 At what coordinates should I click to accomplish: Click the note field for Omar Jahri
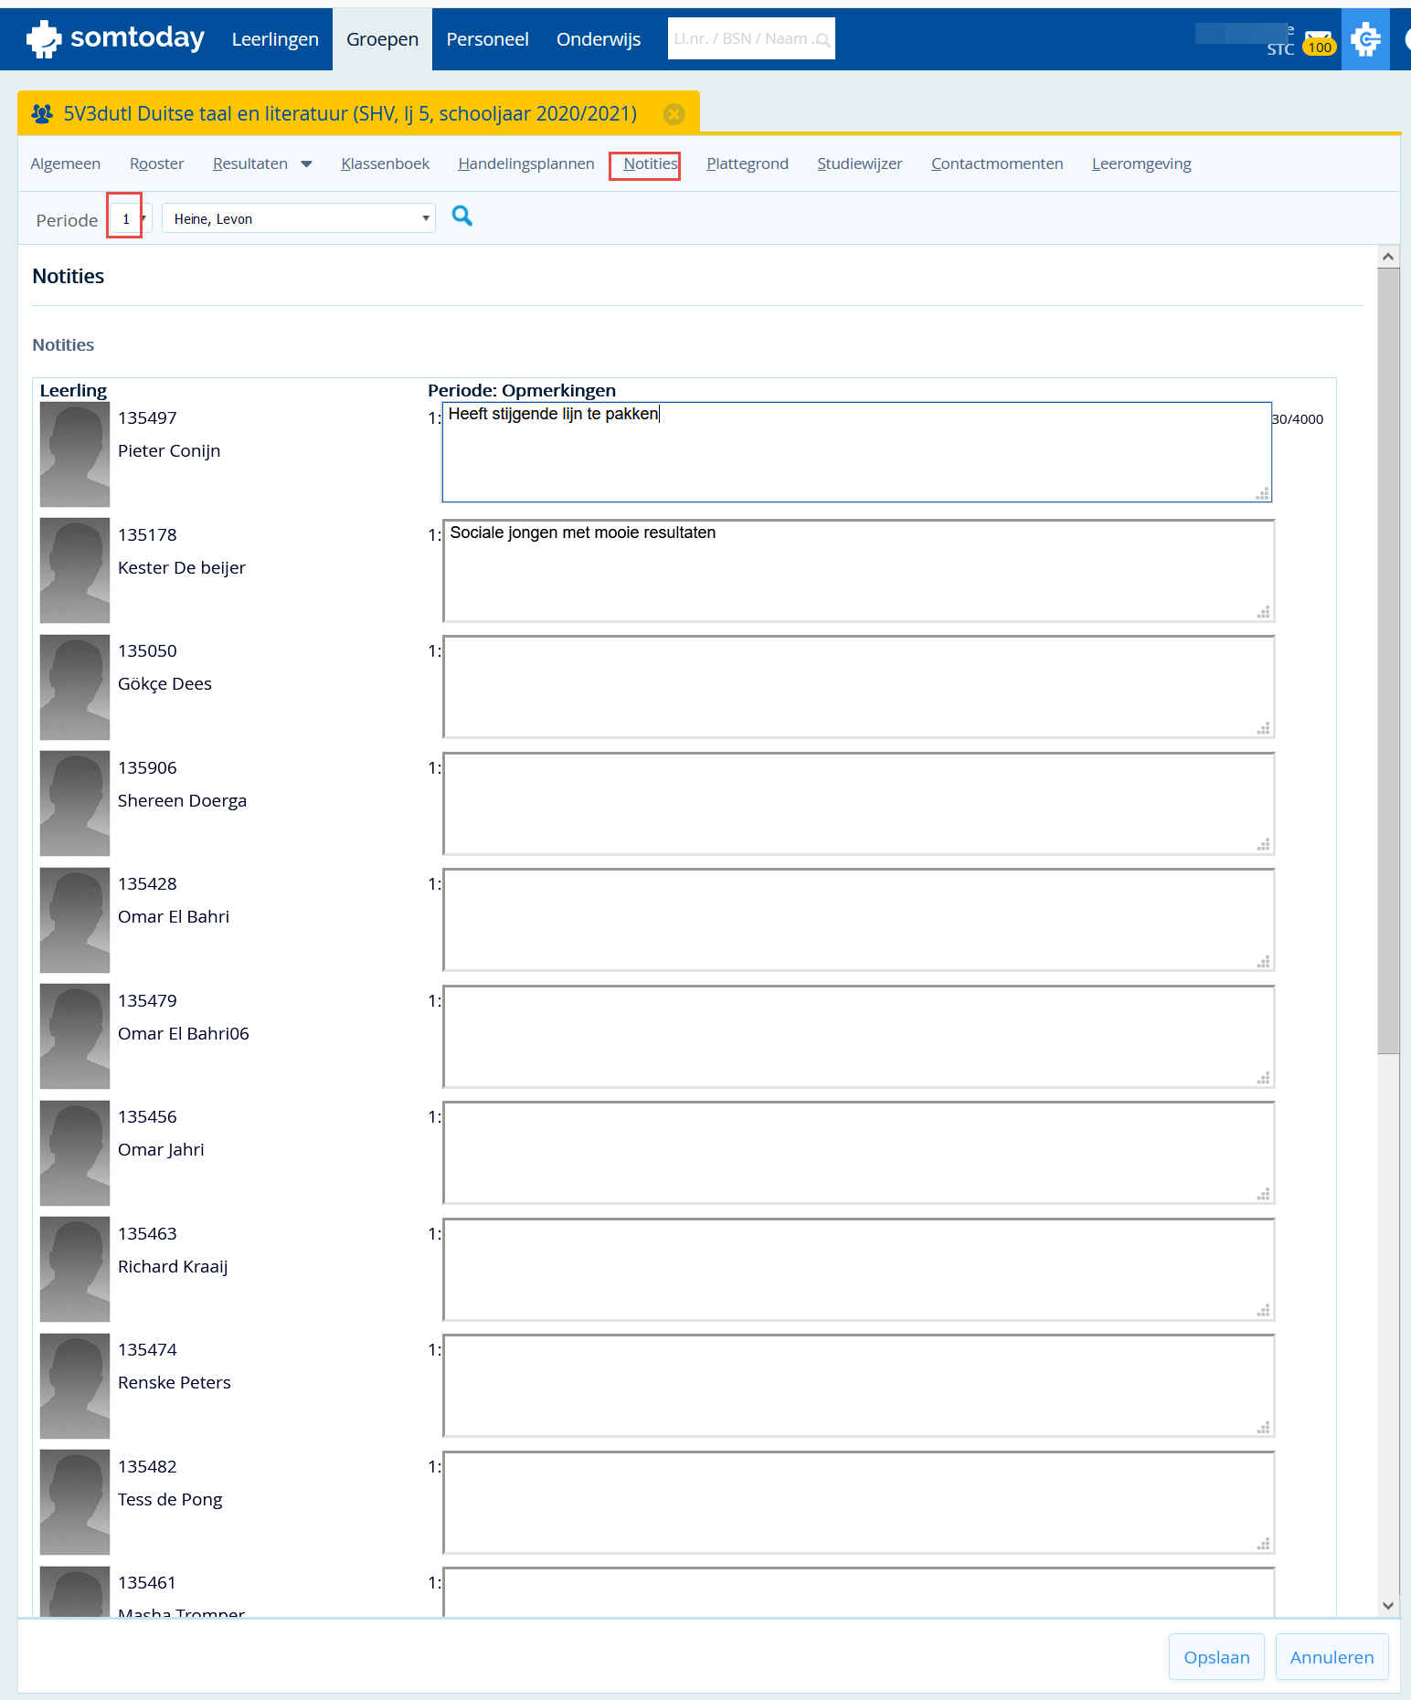[x=859, y=1153]
